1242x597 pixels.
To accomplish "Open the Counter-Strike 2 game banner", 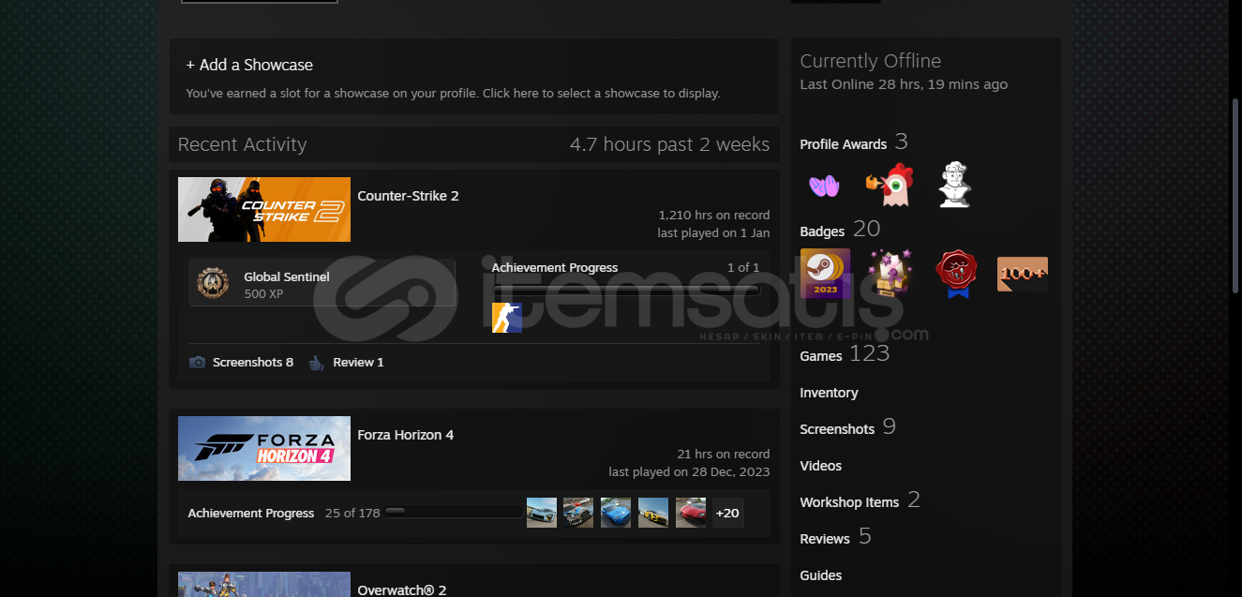I will [x=264, y=209].
